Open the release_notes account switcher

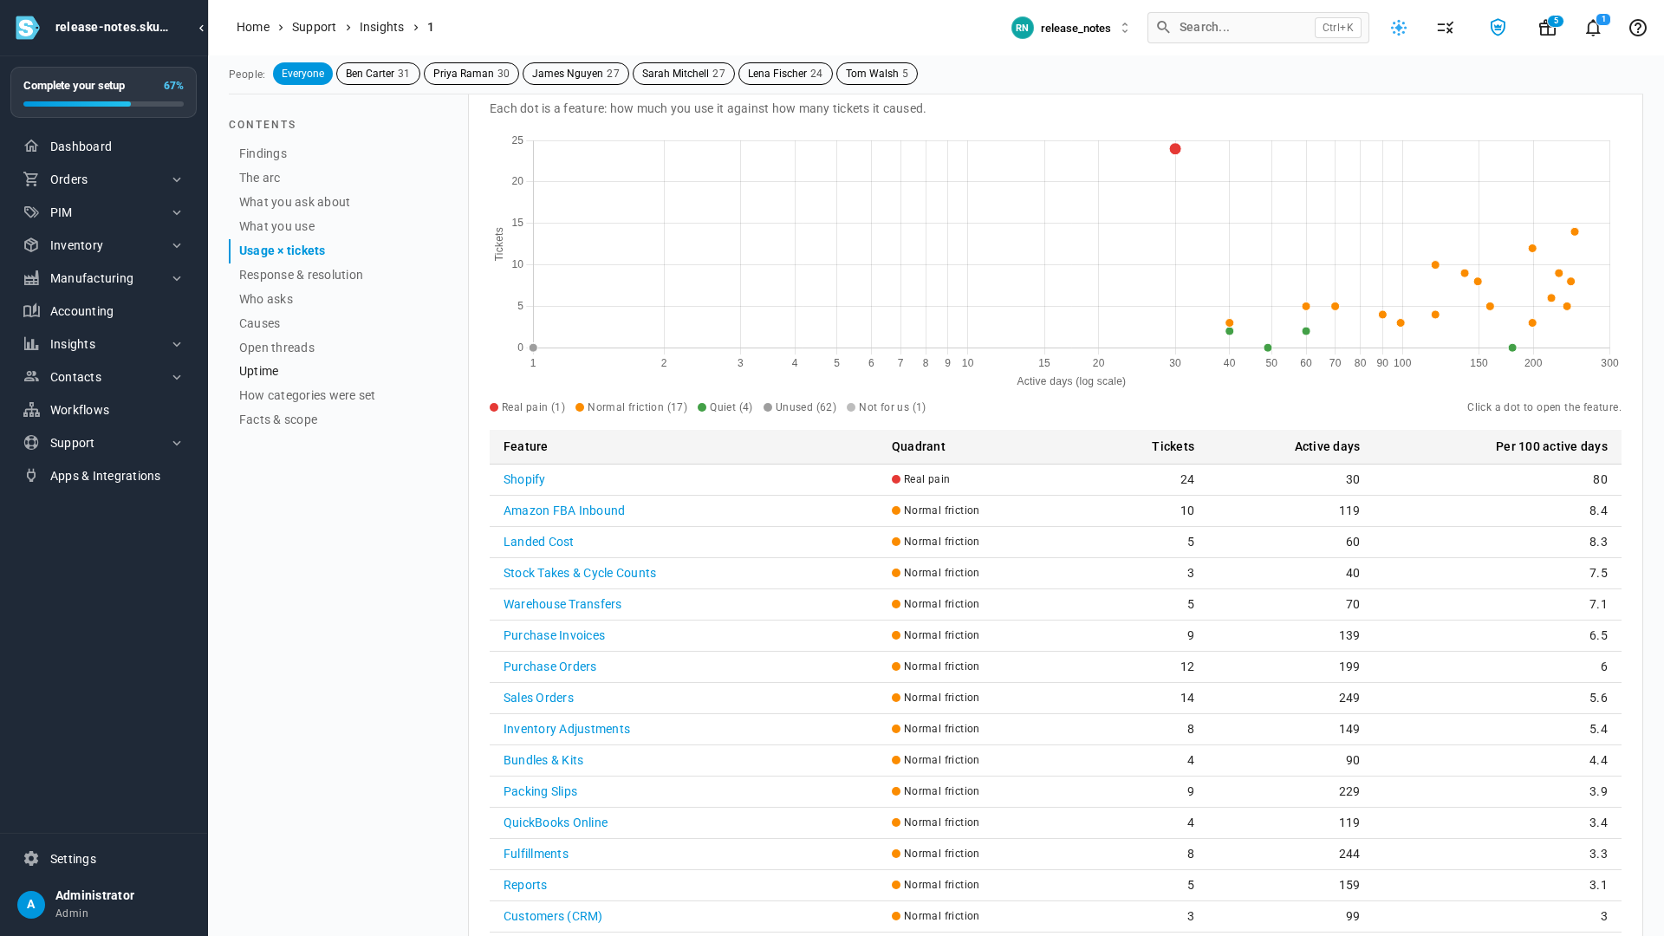point(1071,28)
